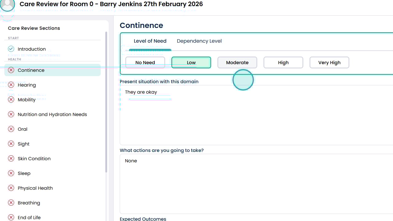Pick the High need level button
The width and height of the screenshot is (393, 221).
(x=283, y=63)
